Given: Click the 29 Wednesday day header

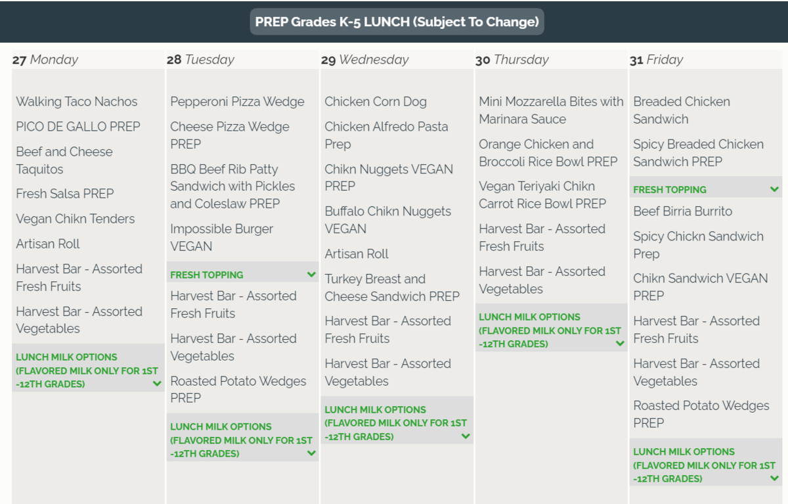Looking at the screenshot, I should pyautogui.click(x=364, y=60).
